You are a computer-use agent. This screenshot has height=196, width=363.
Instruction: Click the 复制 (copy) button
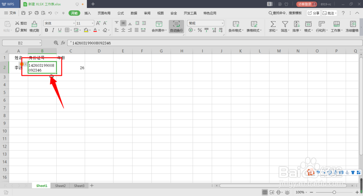21,30
